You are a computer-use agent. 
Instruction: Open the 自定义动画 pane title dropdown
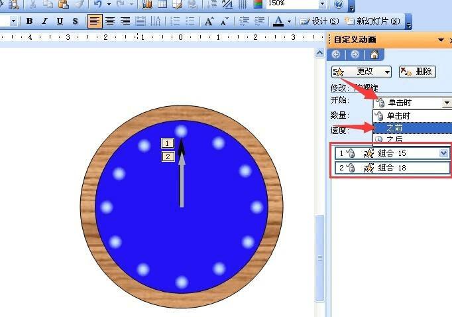[441, 40]
